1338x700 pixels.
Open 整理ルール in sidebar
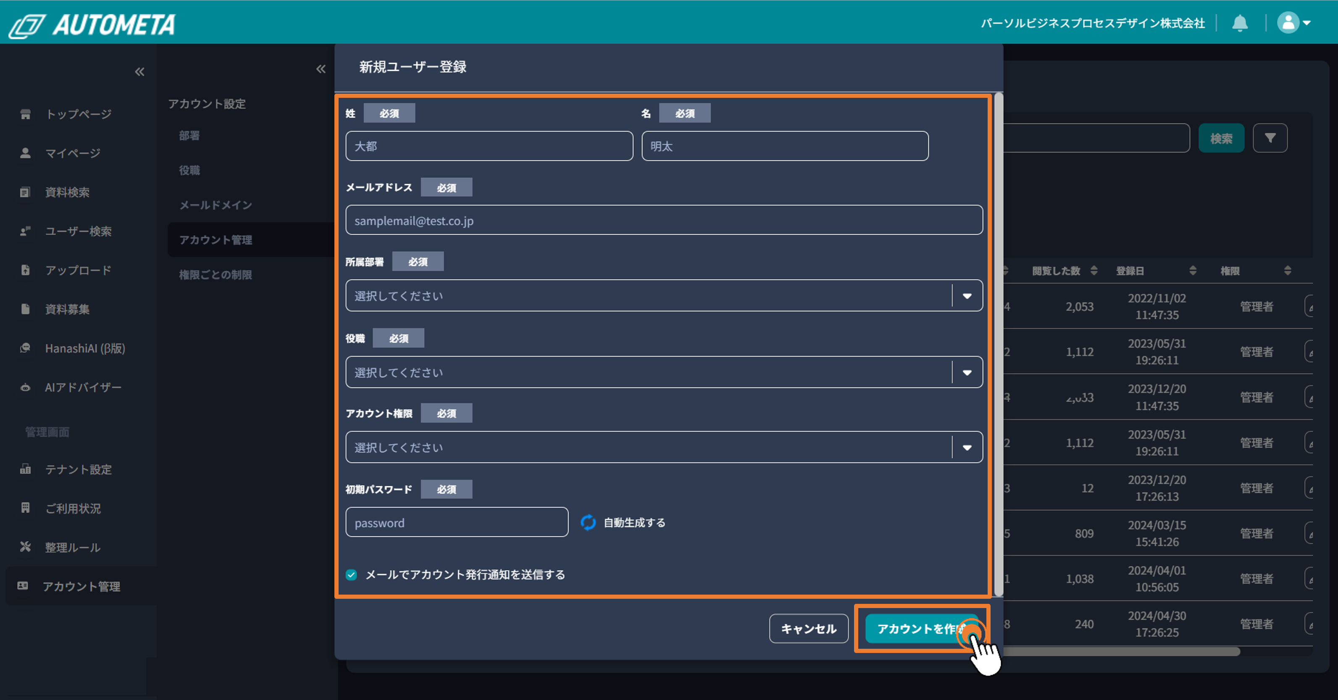pos(73,547)
